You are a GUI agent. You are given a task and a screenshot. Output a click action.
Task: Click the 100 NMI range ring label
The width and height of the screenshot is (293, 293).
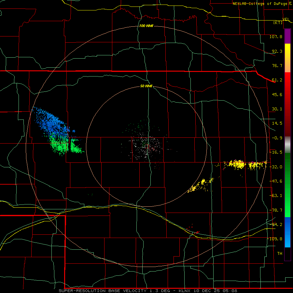coord(146,26)
